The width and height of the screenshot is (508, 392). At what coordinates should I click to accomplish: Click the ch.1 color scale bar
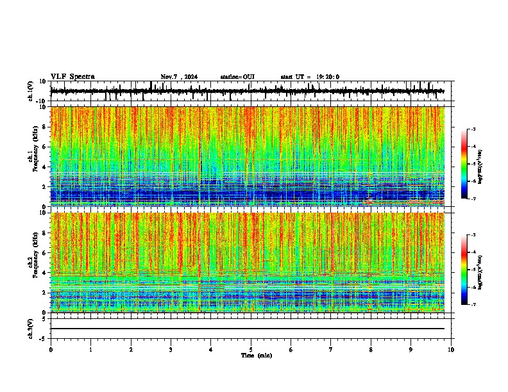pyautogui.click(x=464, y=164)
